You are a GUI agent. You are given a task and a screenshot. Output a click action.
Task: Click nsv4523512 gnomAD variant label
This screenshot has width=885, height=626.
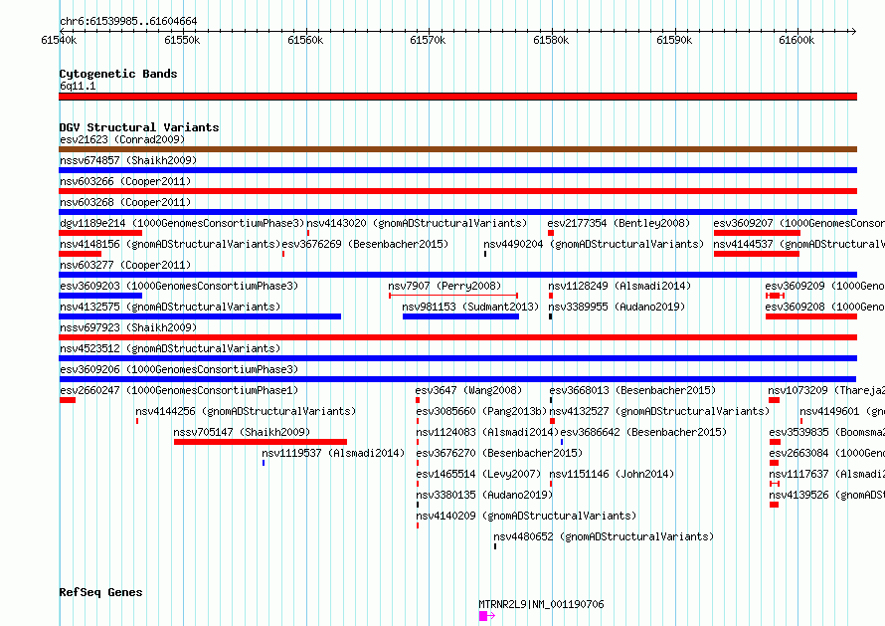tap(170, 348)
